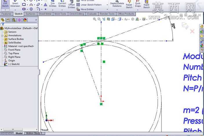Viewport: 204px width, 136px height.
Task: Activate the Smart Dimension tool
Action: pyautogui.click(x=15, y=4)
